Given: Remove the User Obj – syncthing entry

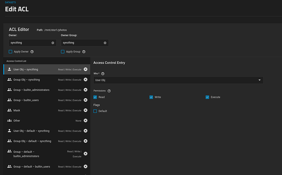Looking at the screenshot, I should point(85,69).
